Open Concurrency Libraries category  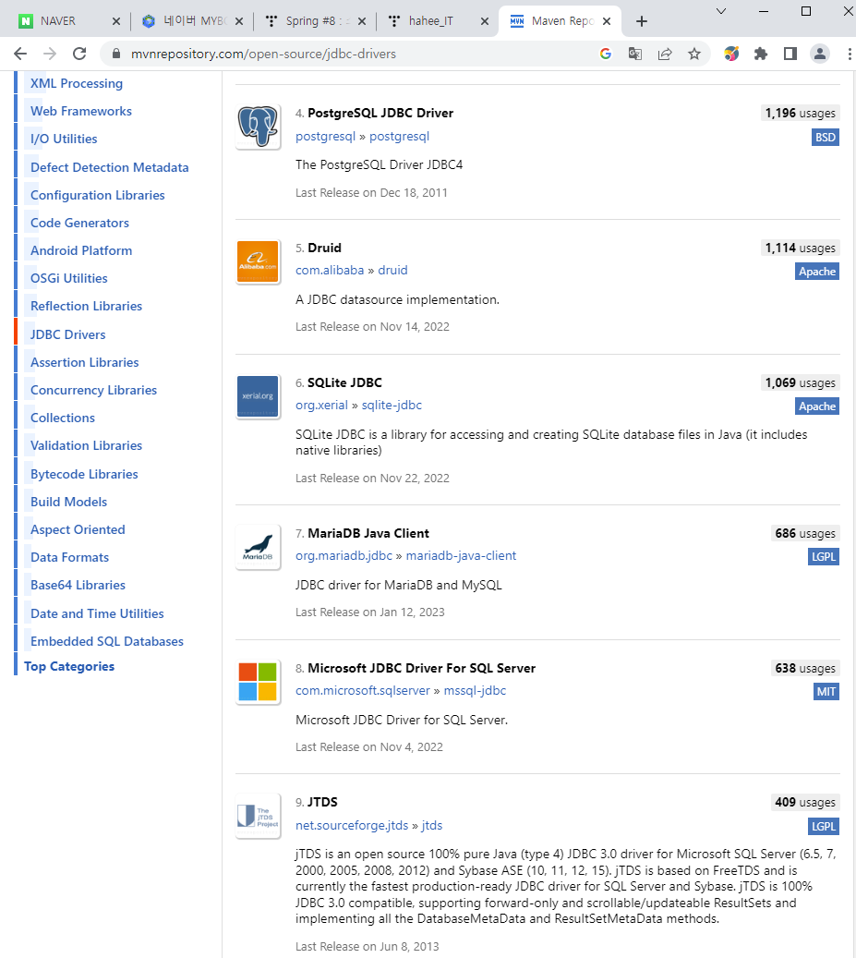tap(93, 390)
